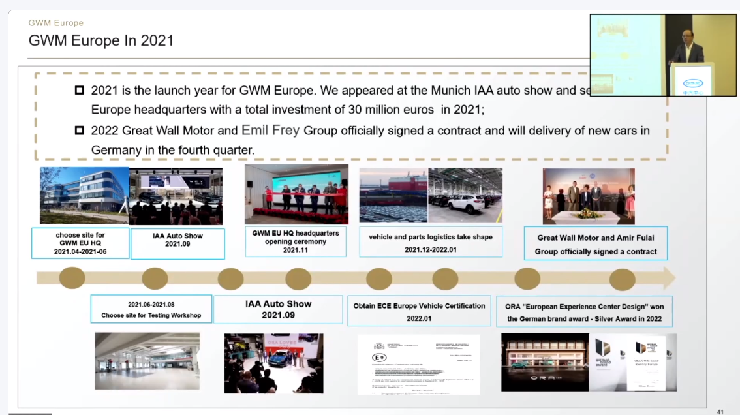Click the arrowhead ending the gold timeline

point(670,278)
